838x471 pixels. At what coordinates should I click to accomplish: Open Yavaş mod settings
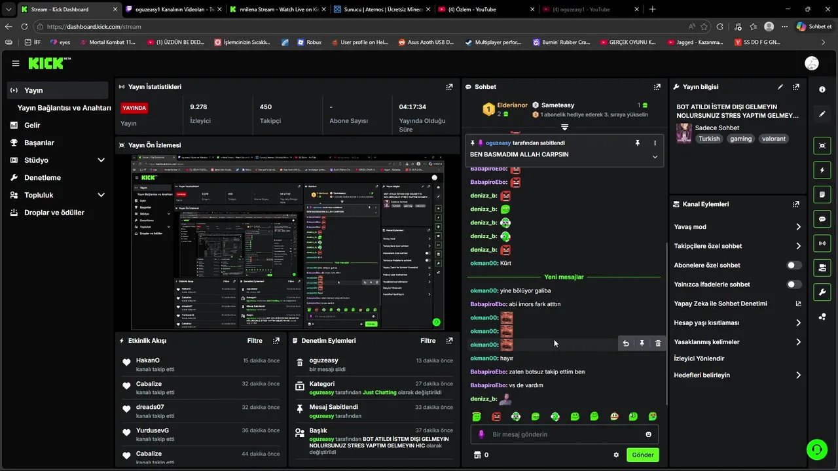tap(737, 227)
